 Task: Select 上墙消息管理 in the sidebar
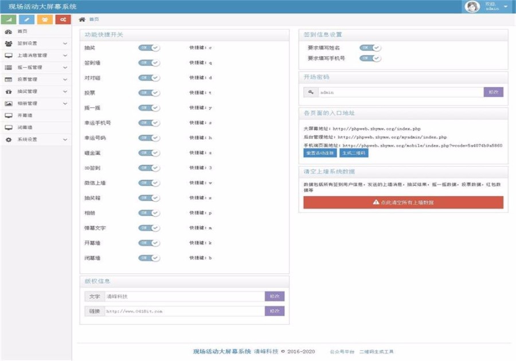[x=34, y=56]
